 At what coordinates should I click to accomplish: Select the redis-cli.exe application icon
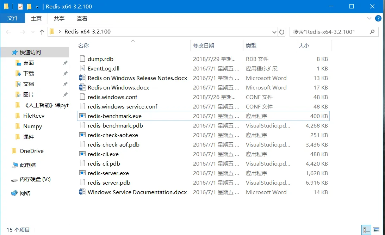click(x=82, y=154)
